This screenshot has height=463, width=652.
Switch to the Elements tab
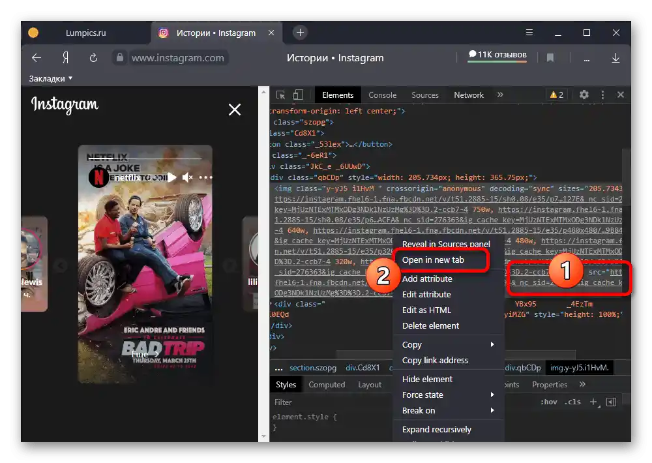(x=338, y=95)
